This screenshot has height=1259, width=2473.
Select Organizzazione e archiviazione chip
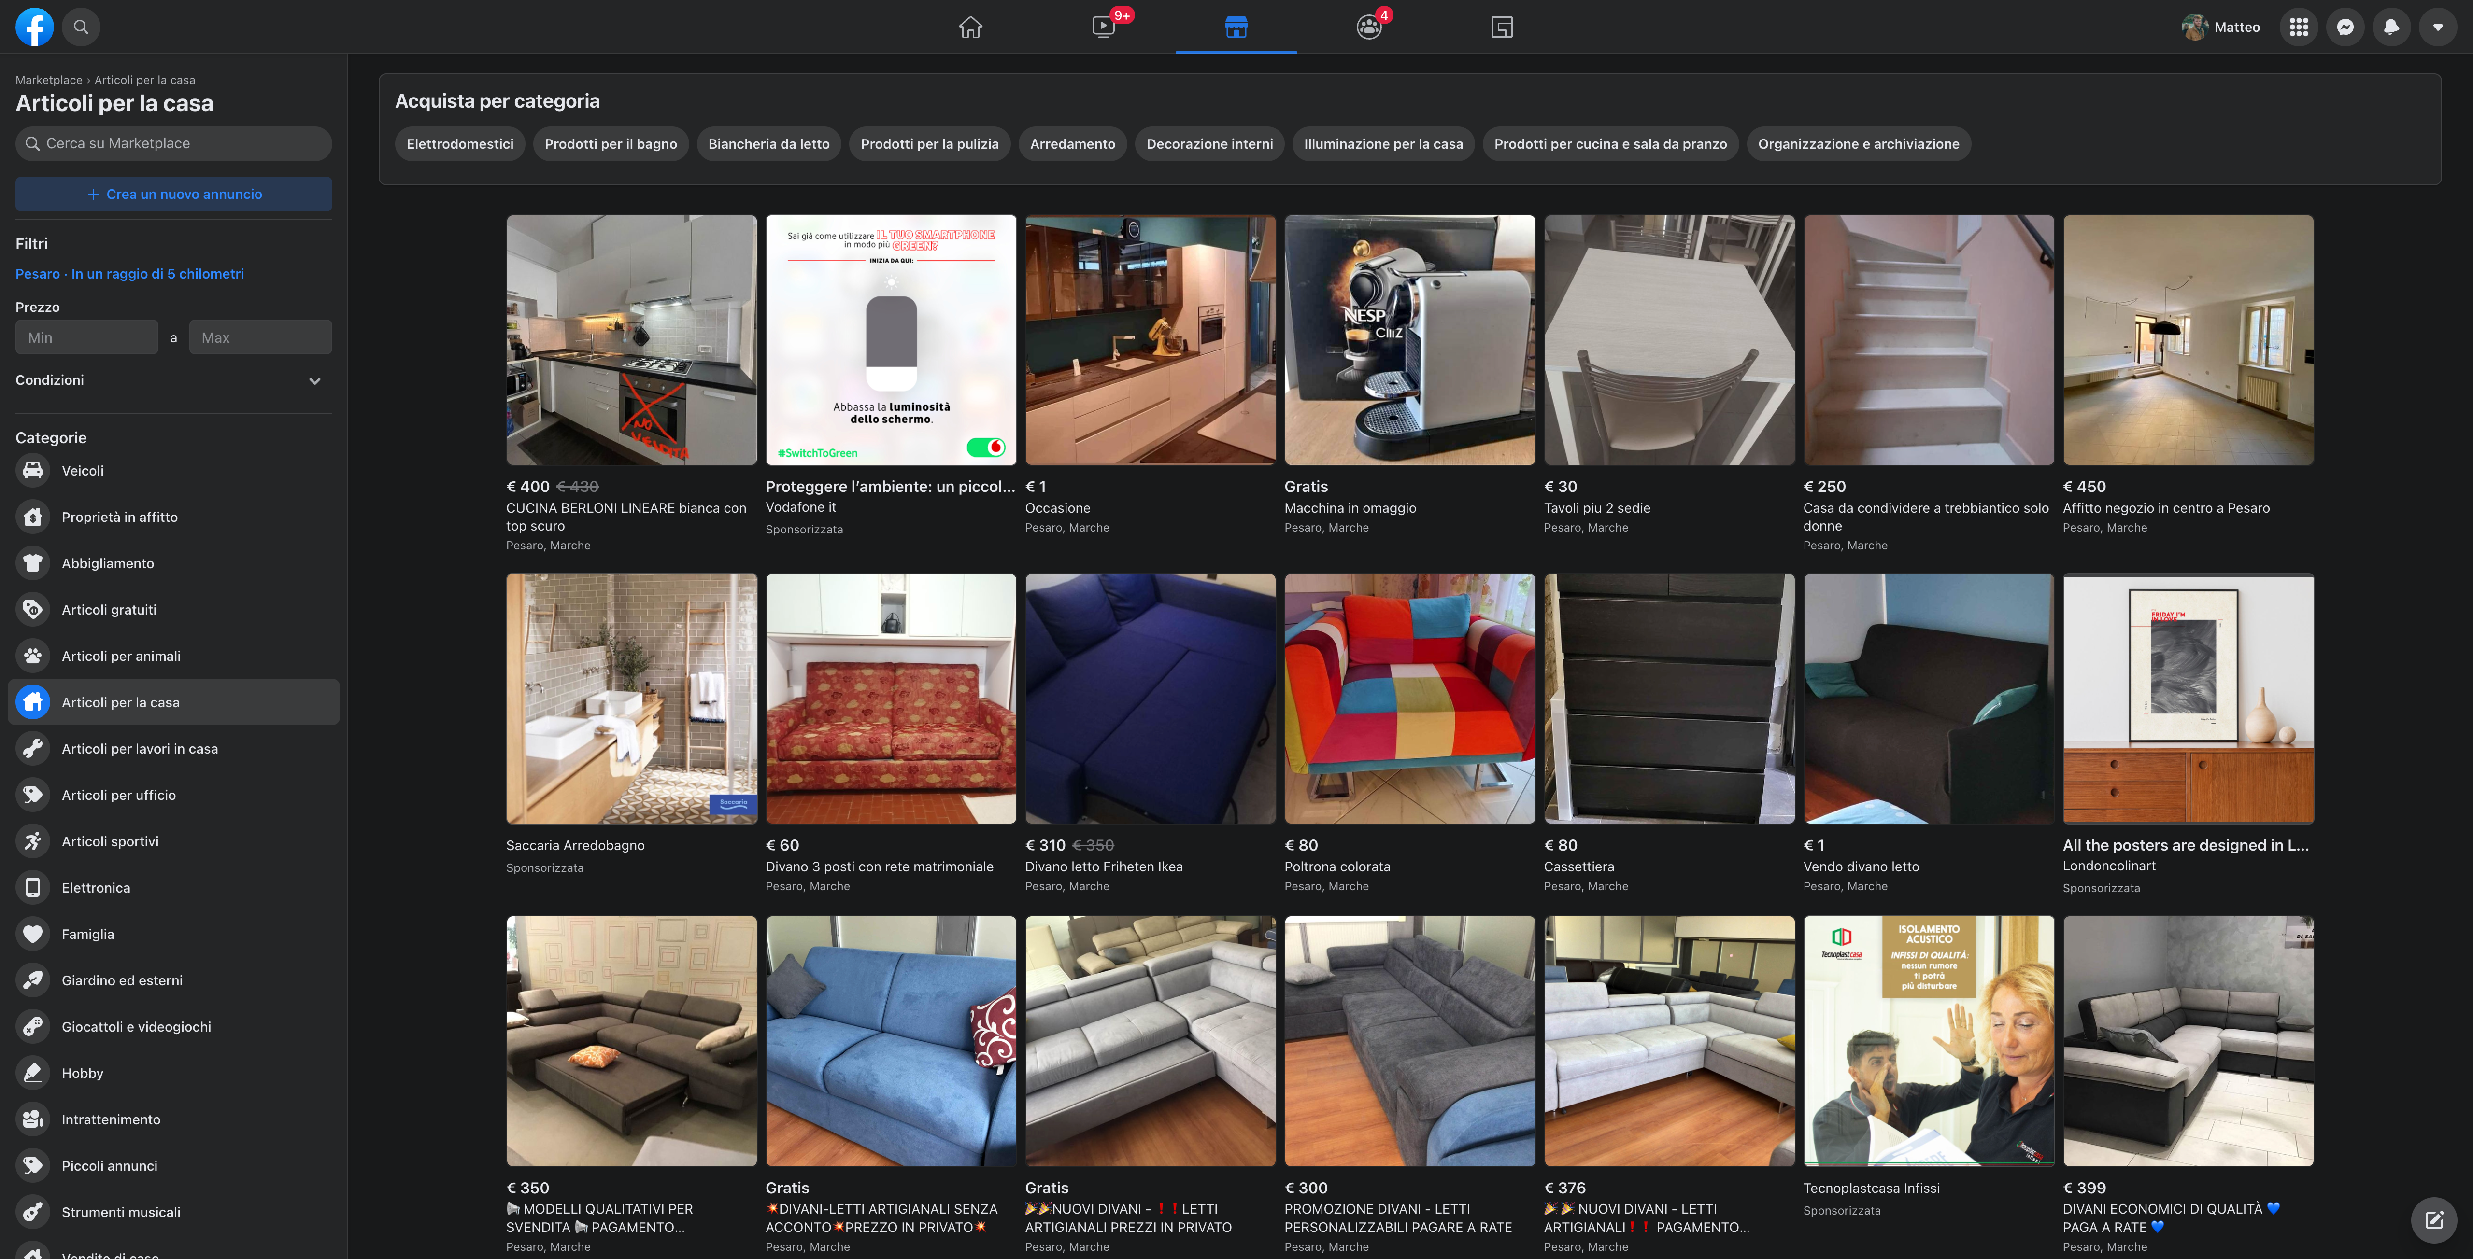click(1859, 144)
